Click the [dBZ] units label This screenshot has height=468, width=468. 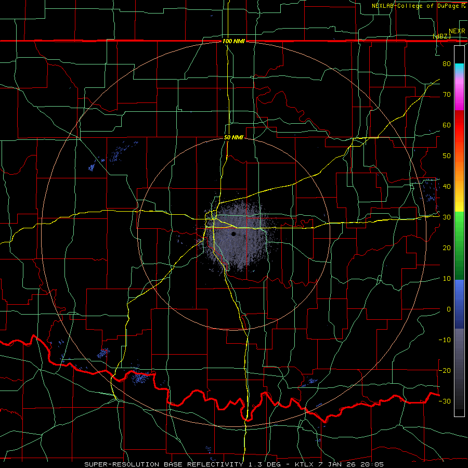441,36
